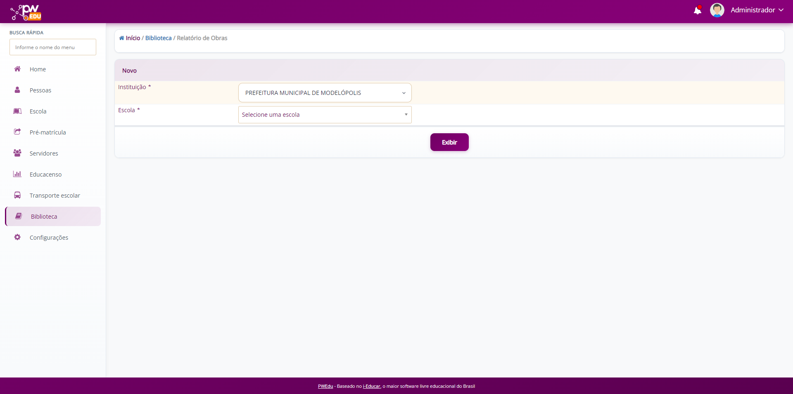Click the Servidores group icon
The height and width of the screenshot is (394, 793).
coord(17,153)
